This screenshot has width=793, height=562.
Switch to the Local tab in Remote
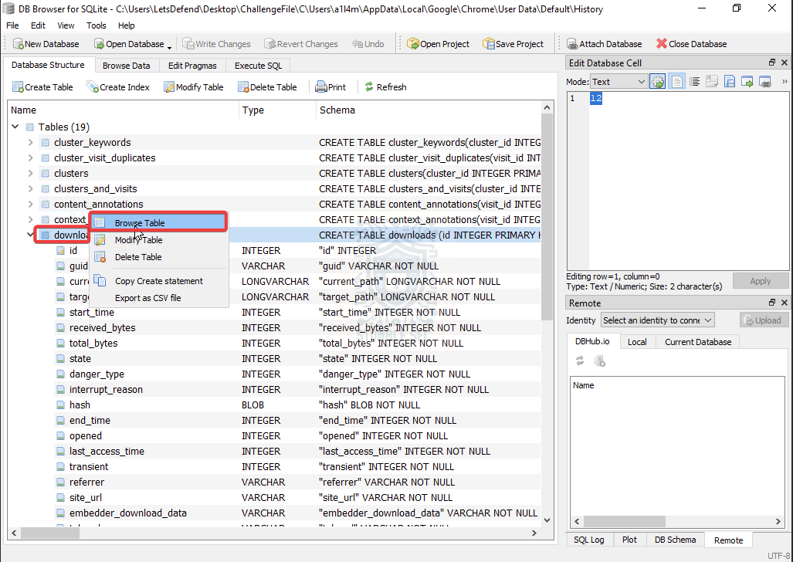coord(637,342)
